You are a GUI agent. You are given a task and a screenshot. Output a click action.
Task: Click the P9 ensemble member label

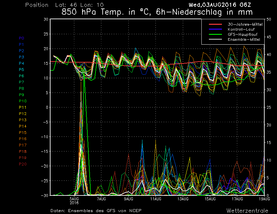pos(22,95)
